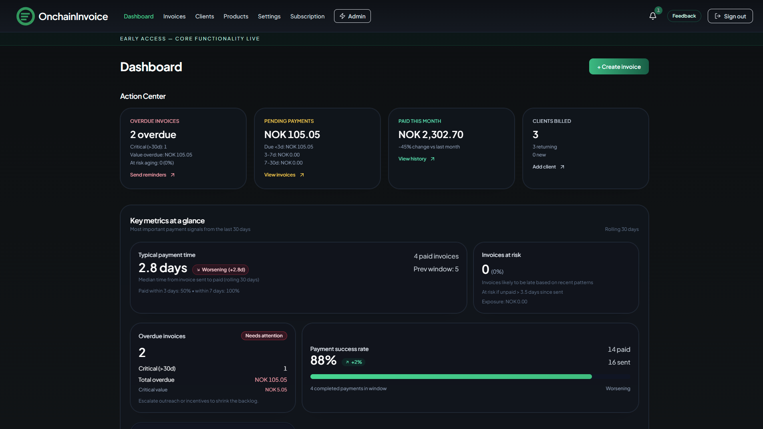Open the Feedback form
Screen dimensions: 763x429
click(x=684, y=16)
